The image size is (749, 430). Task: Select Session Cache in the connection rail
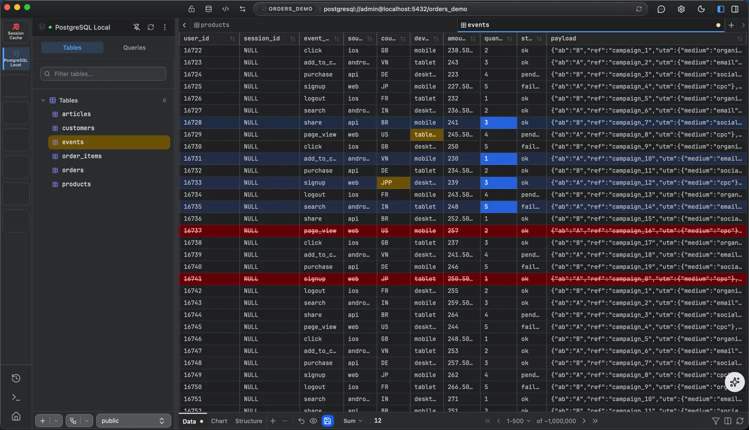point(16,31)
